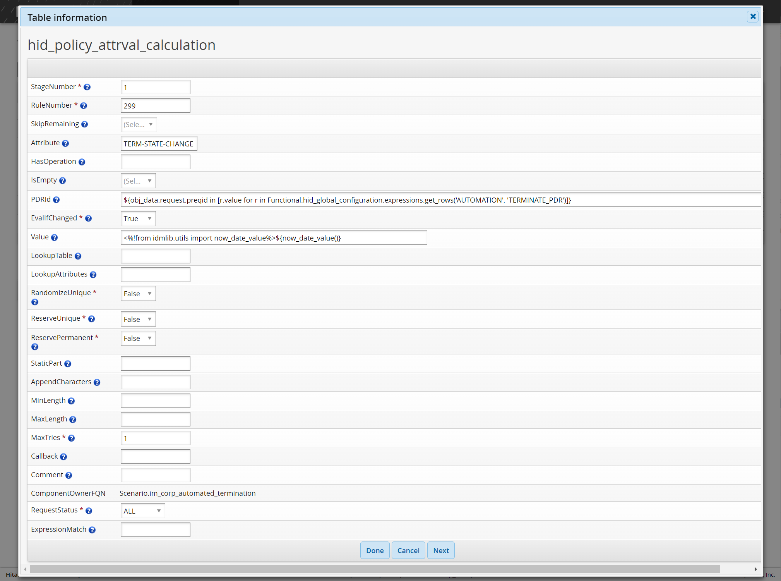The height and width of the screenshot is (581, 781).
Task: Open help for the ExpressionMatch field
Action: pos(92,530)
